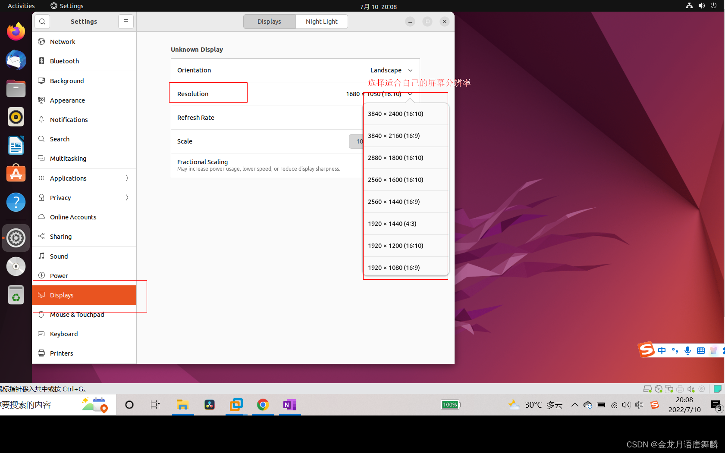Open Activities in the top bar
Image resolution: width=725 pixels, height=453 pixels.
[x=21, y=6]
